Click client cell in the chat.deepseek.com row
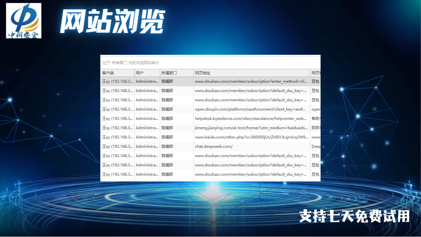 coord(118,146)
